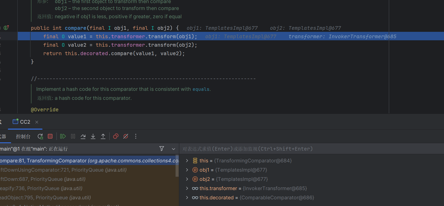Select the readObject:795 PriorityQueue frame
This screenshot has height=206, width=444.
click(x=88, y=198)
